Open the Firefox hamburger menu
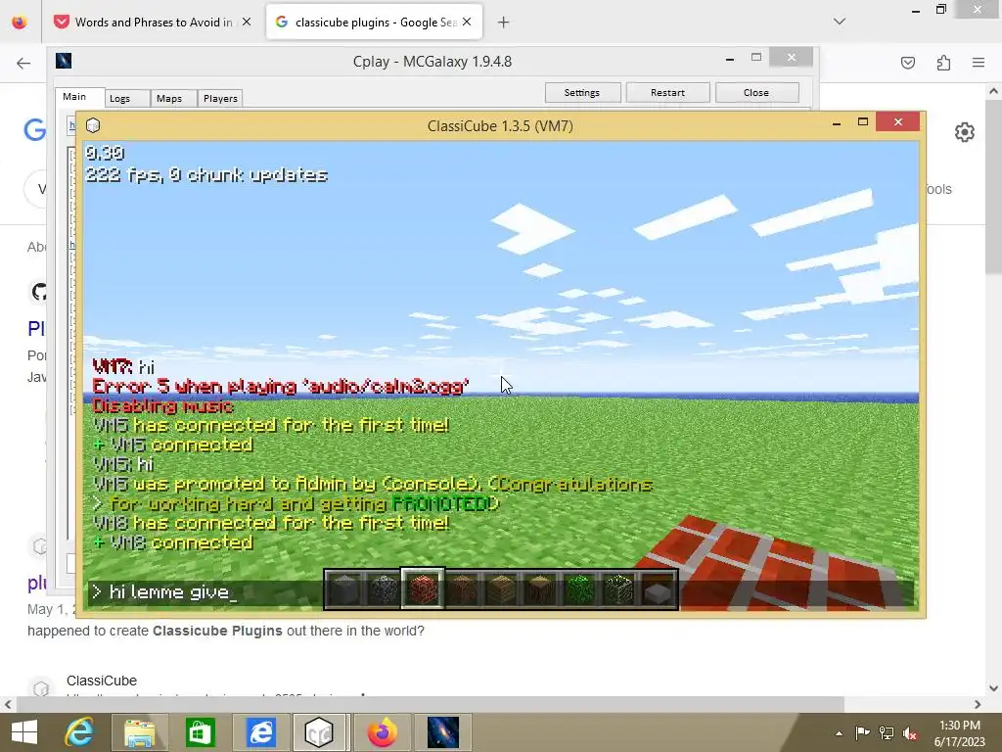This screenshot has height=752, width=1002. point(979,63)
